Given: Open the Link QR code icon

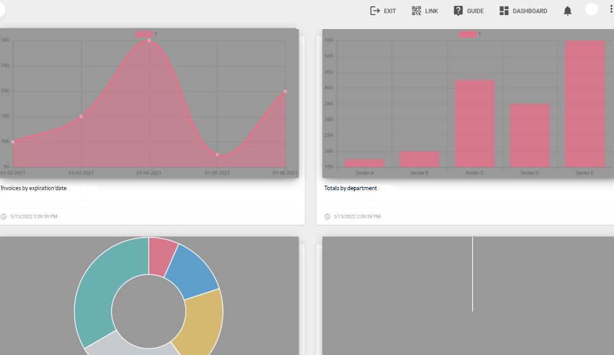Looking at the screenshot, I should 417,11.
